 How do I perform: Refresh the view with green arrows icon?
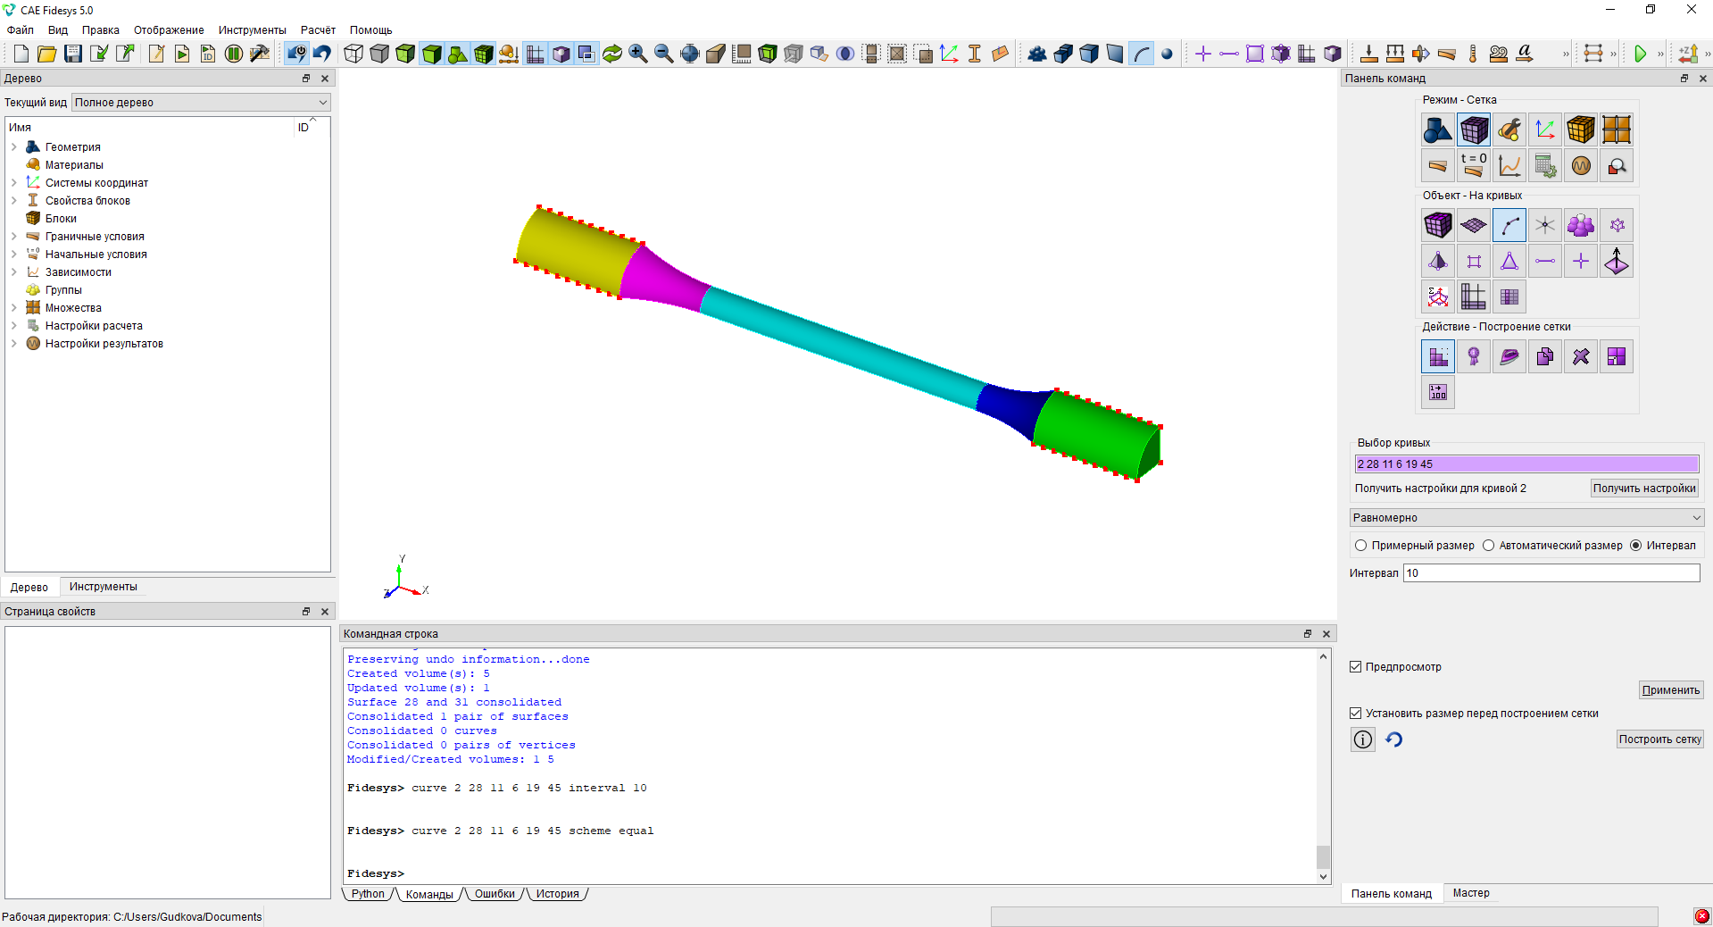pyautogui.click(x=612, y=54)
